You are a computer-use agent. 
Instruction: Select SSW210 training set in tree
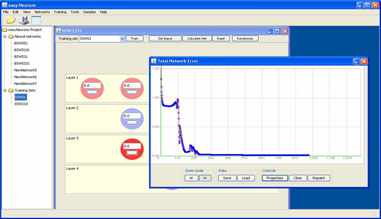coord(20,104)
